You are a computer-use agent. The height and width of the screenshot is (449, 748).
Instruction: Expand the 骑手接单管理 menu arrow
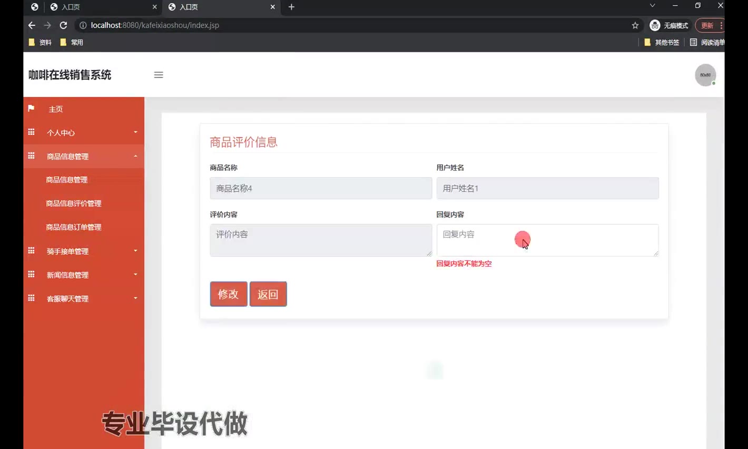(135, 251)
